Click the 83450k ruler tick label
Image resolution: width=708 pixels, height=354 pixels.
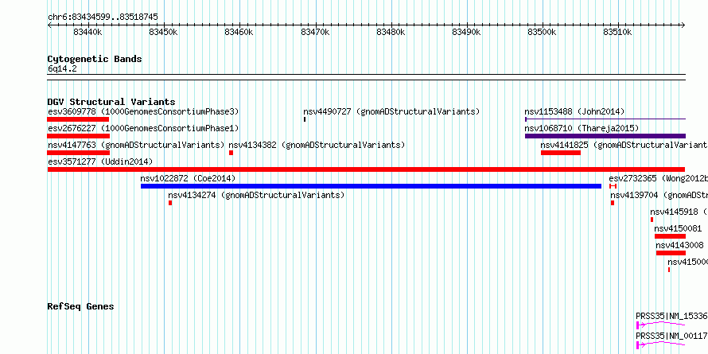(163, 33)
